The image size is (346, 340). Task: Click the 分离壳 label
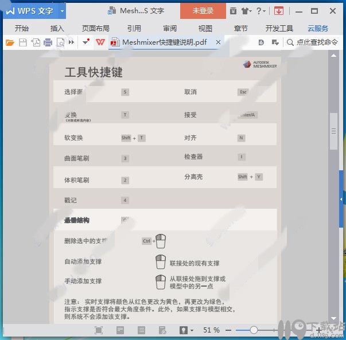[193, 177]
